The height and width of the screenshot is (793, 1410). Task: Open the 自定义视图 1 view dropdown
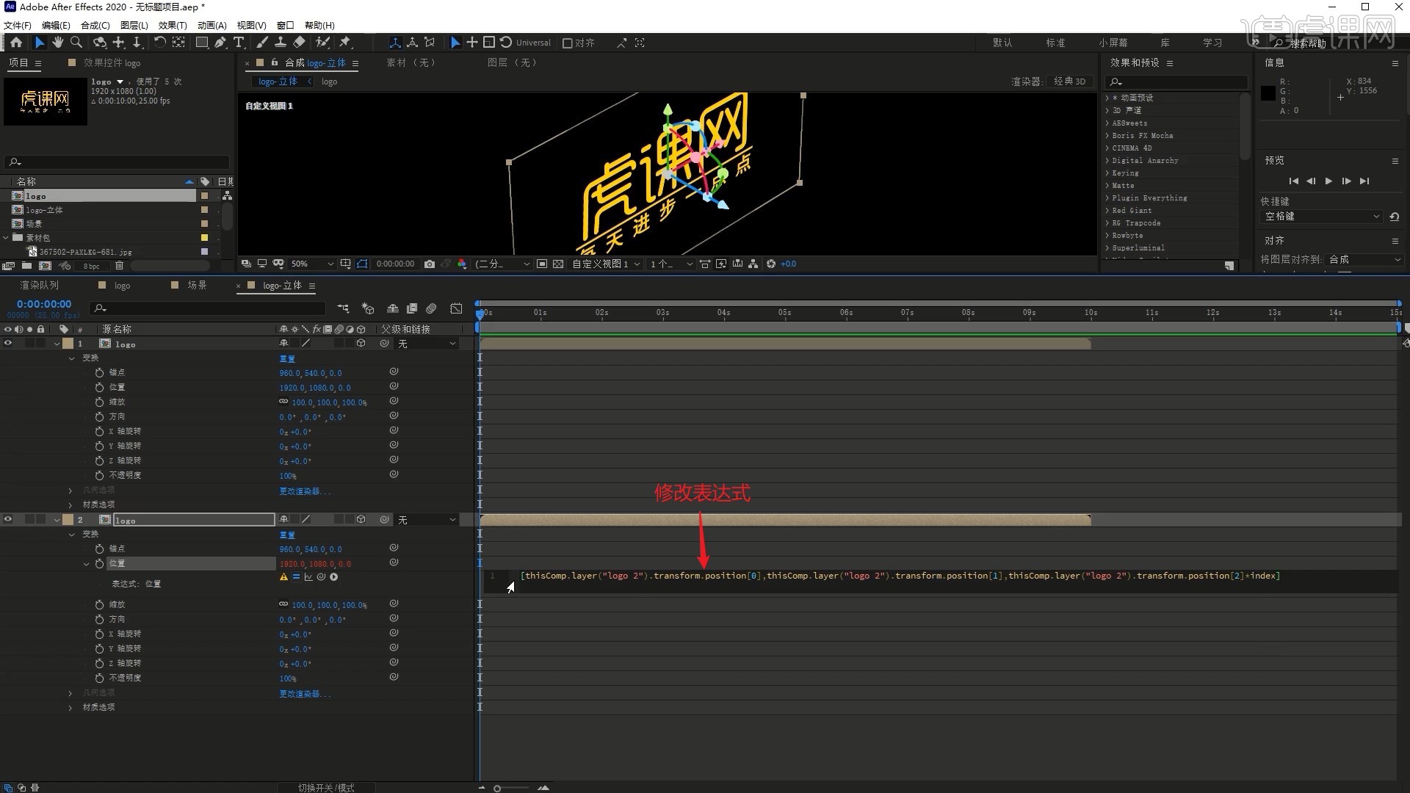[x=607, y=264]
